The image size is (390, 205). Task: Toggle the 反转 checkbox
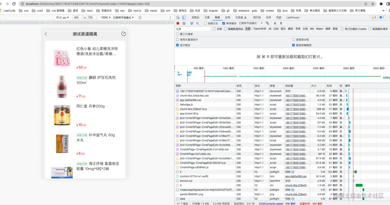[x=214, y=29]
